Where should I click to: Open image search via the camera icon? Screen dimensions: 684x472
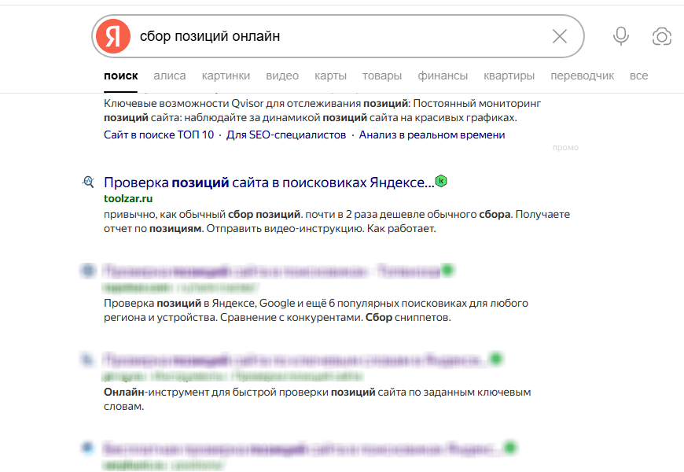[661, 35]
